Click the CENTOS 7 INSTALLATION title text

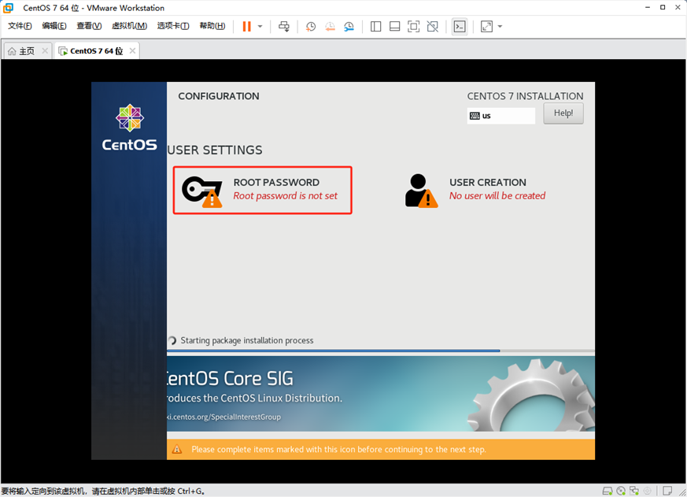pyautogui.click(x=526, y=96)
